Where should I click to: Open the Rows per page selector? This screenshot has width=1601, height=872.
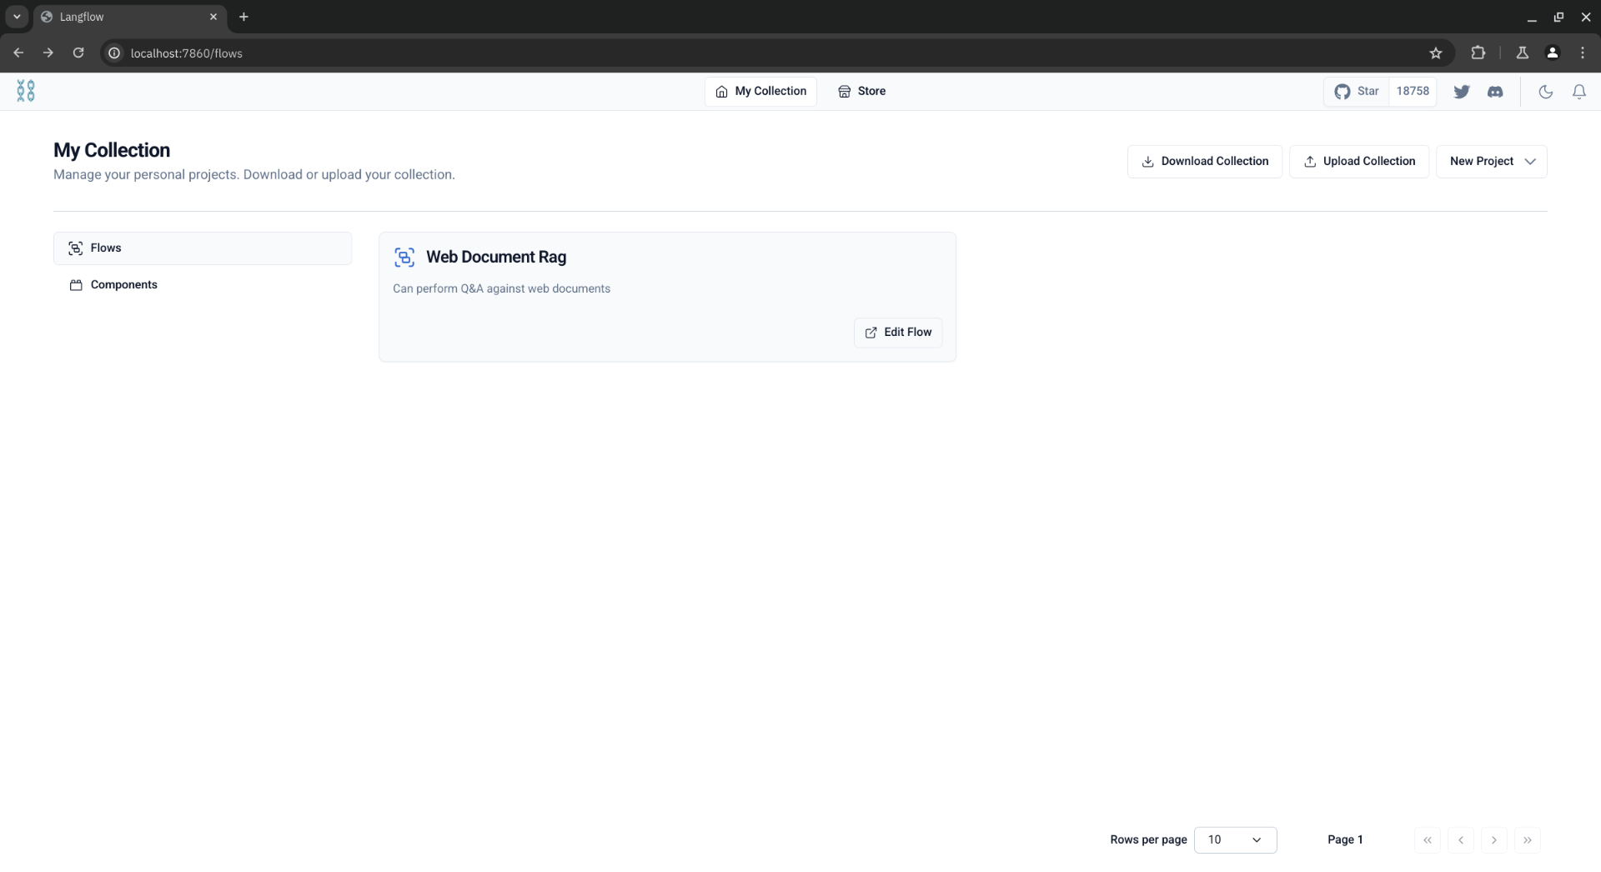pyautogui.click(x=1235, y=839)
